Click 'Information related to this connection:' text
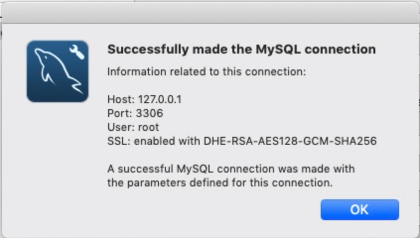 click(207, 72)
